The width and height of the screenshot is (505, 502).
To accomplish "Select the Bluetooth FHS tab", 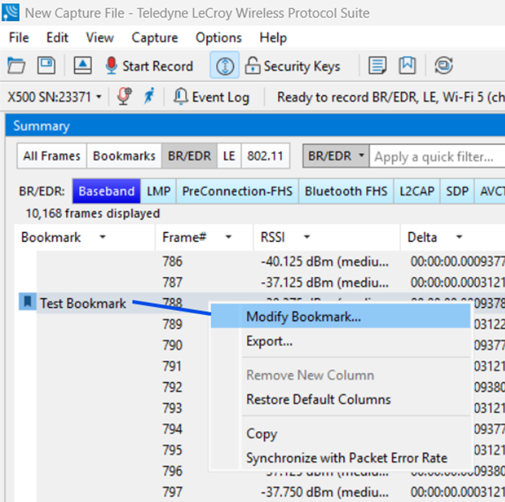I will click(x=346, y=191).
